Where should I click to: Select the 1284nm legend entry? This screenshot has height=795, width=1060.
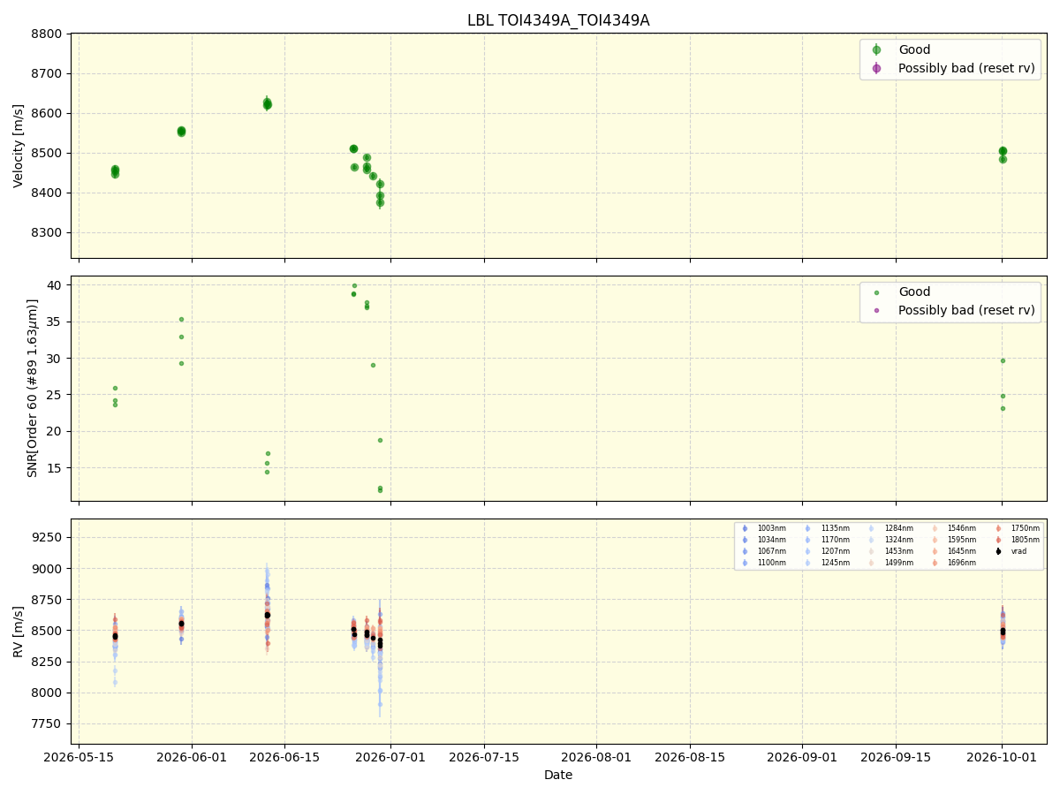click(892, 528)
